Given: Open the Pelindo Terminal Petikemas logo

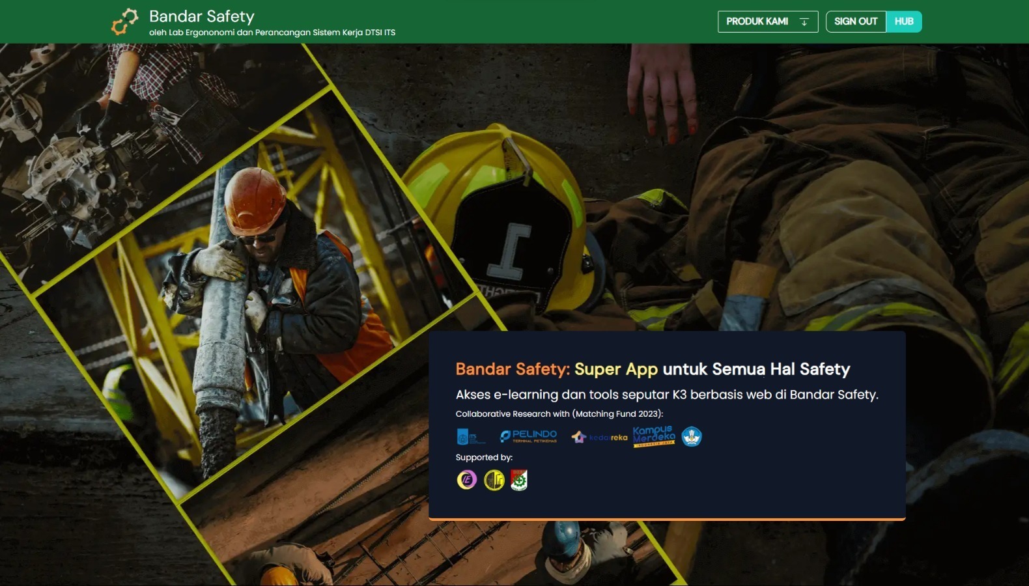Looking at the screenshot, I should tap(528, 436).
